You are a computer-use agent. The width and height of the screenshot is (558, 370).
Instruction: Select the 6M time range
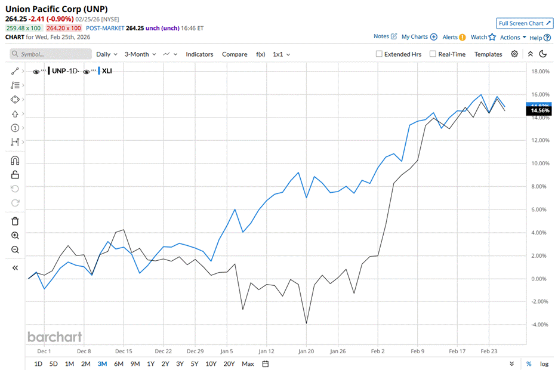(119, 363)
